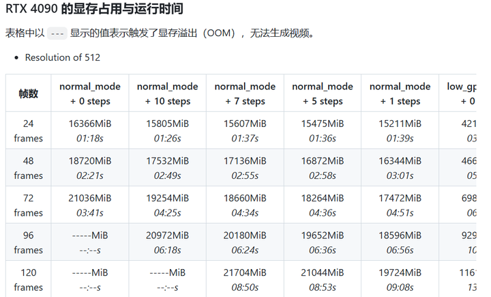Click the 帧数 column header

[28, 94]
